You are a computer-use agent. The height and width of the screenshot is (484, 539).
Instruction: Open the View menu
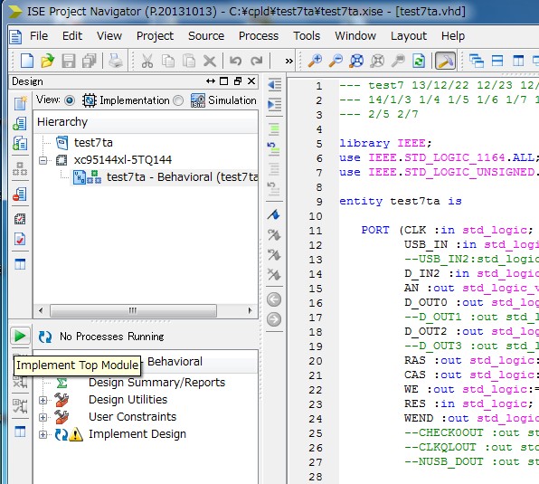[109, 36]
